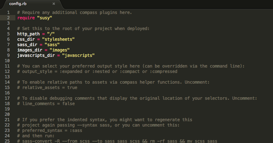Viewport: 273px width, 143px height.
Task: Close the config.rb tab
Action: tap(54, 4)
